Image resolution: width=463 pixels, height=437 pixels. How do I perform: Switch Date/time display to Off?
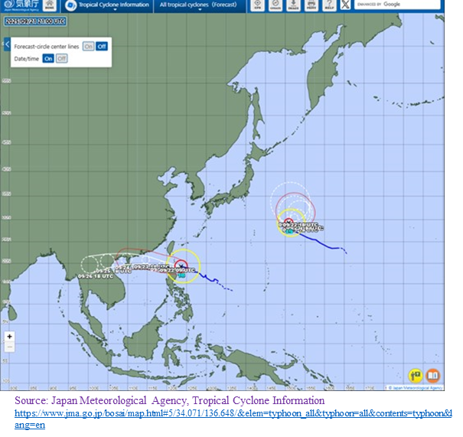point(61,58)
